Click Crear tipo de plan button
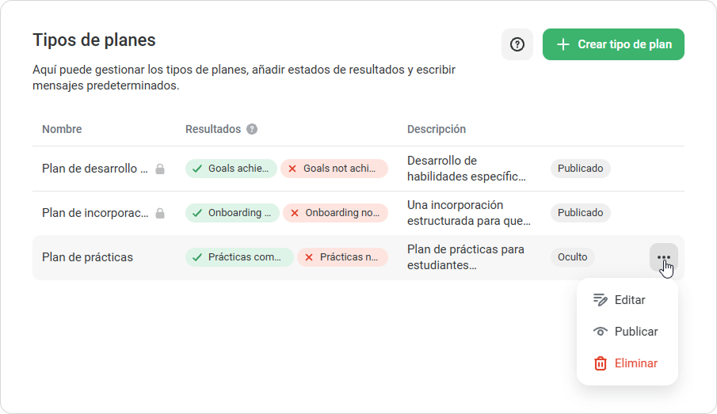This screenshot has height=414, width=717. [x=613, y=44]
